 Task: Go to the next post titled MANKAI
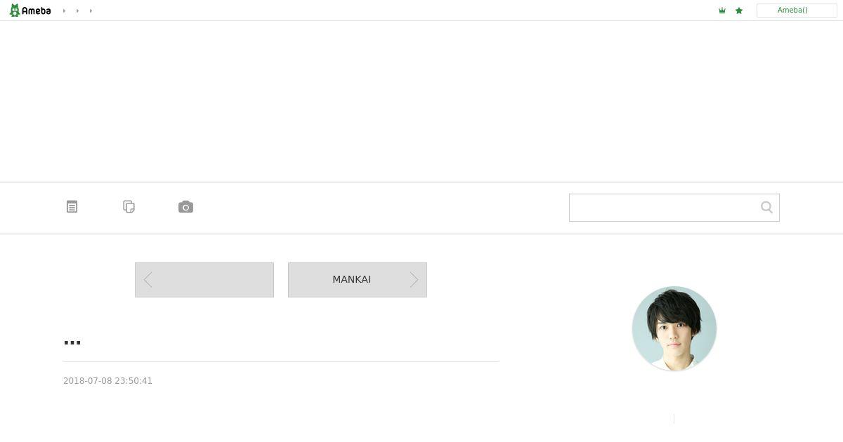[x=358, y=280]
